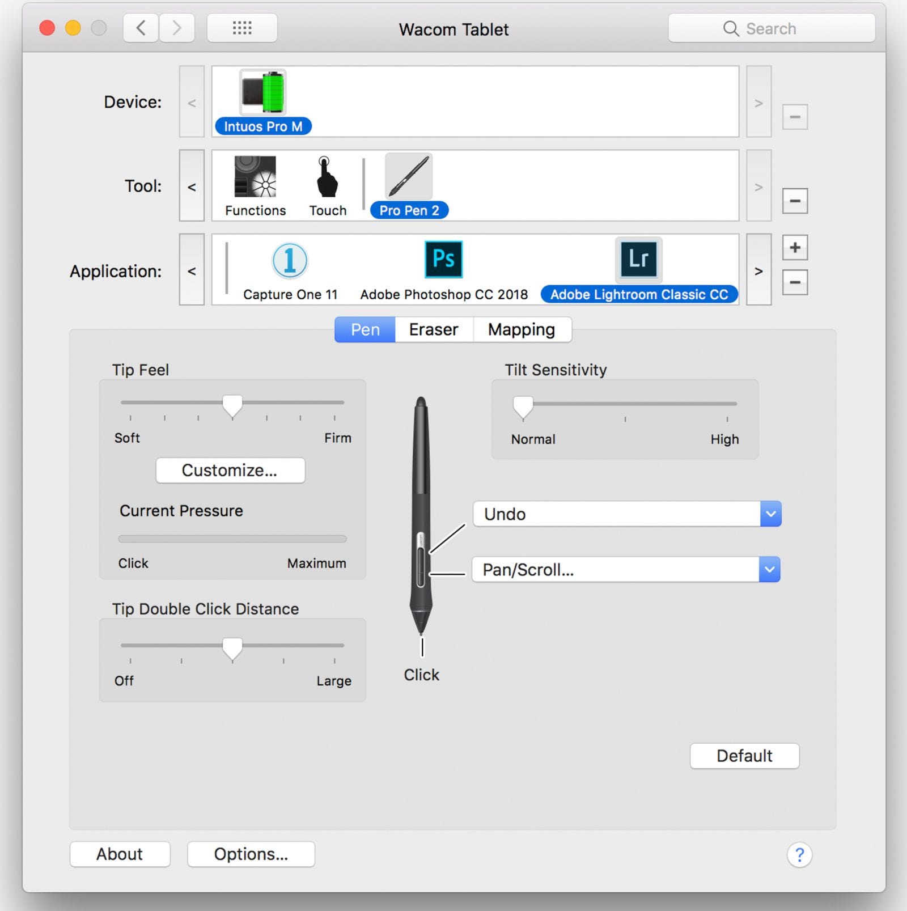Go back with the left chevron button
907x911 pixels.
click(141, 28)
